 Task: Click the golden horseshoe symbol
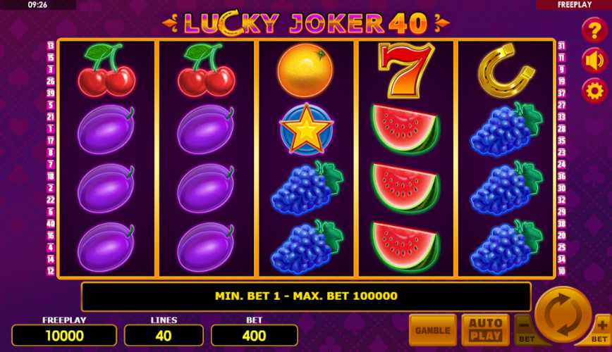tap(506, 70)
